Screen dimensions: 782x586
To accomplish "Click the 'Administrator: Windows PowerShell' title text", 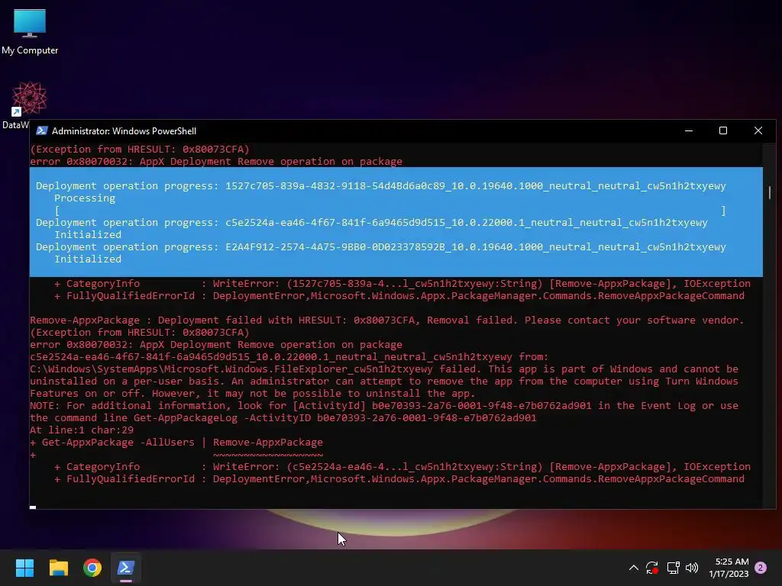I will point(124,131).
